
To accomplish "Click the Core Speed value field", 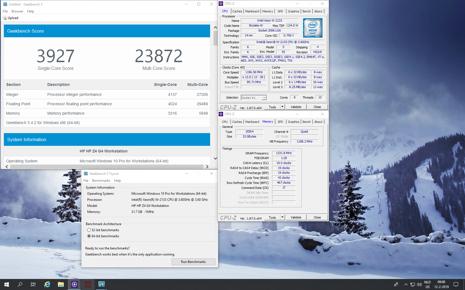I will [x=254, y=72].
